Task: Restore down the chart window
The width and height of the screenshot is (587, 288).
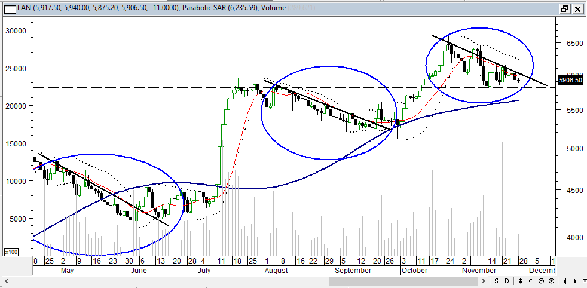Action: (x=564, y=8)
